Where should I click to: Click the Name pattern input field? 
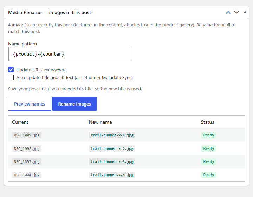(70, 54)
